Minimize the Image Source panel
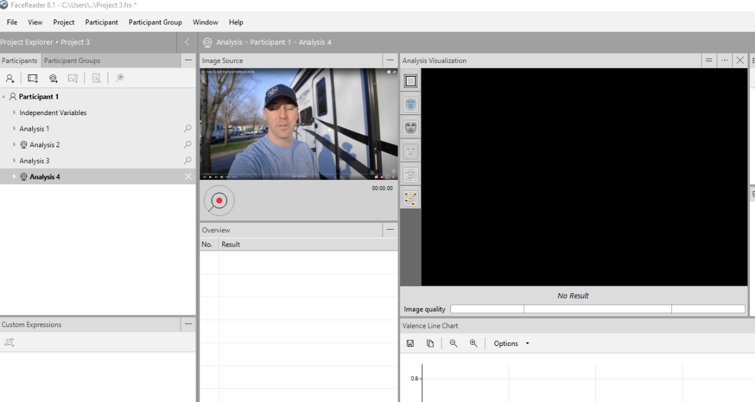Viewport: 755px width, 402px height. [390, 60]
